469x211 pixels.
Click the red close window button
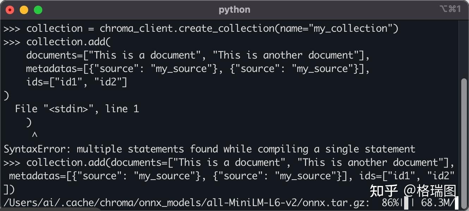point(10,10)
